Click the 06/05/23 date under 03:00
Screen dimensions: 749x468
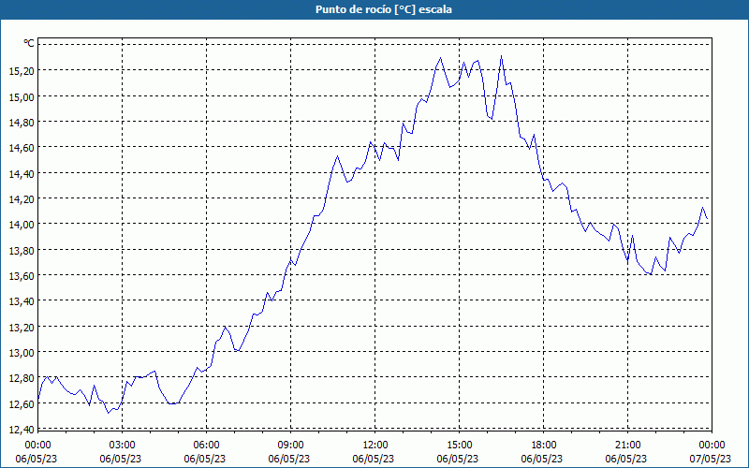coord(121,459)
